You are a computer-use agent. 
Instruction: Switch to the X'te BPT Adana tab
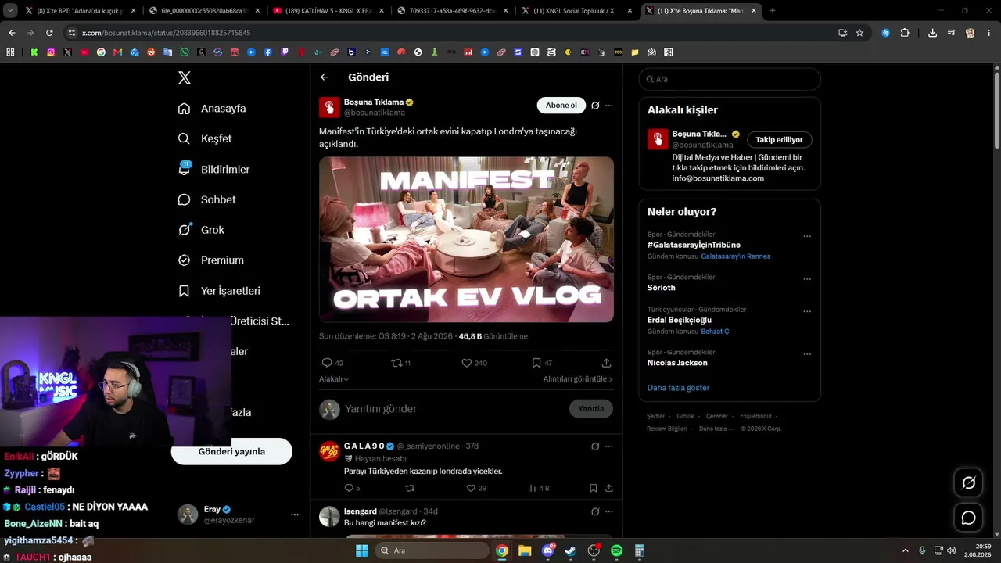pos(81,11)
